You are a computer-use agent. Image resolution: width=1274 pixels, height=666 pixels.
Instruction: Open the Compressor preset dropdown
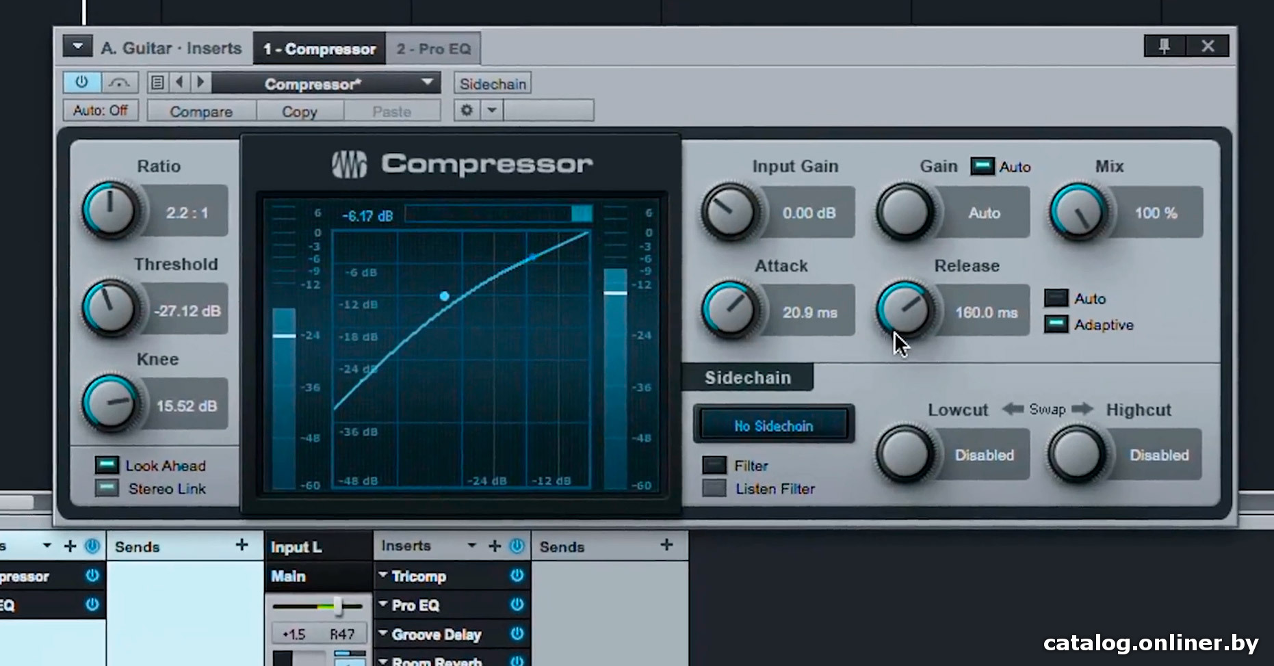(x=327, y=83)
